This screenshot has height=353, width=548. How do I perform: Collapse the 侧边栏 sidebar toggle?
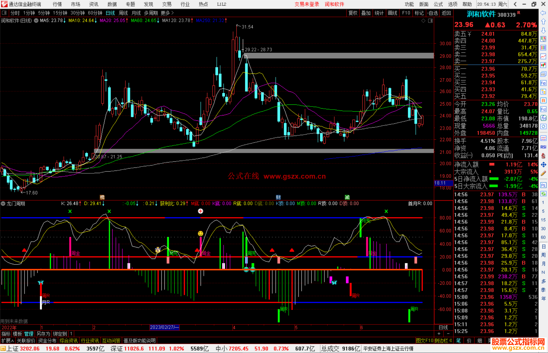point(443,341)
